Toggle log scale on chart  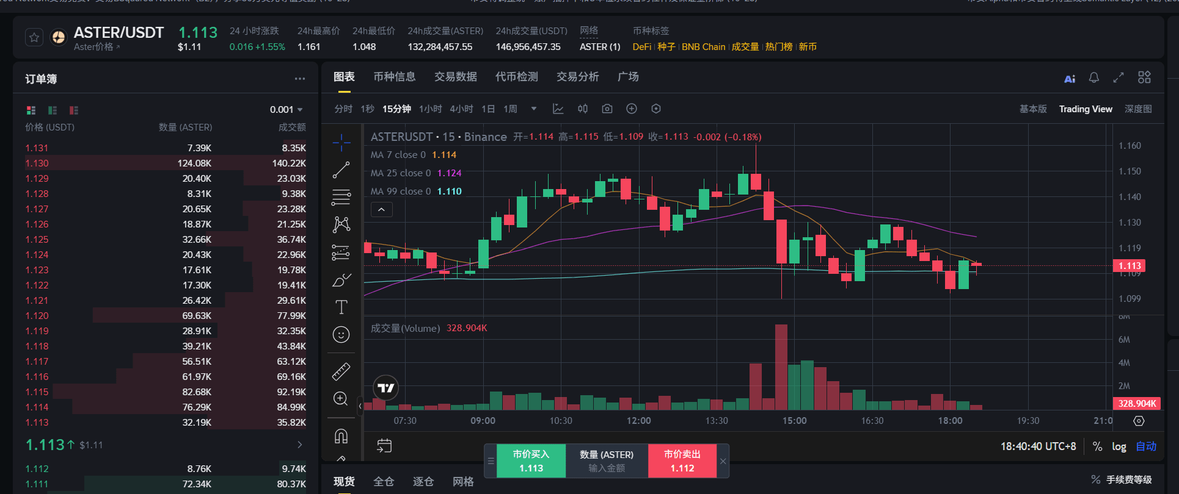coord(1119,446)
